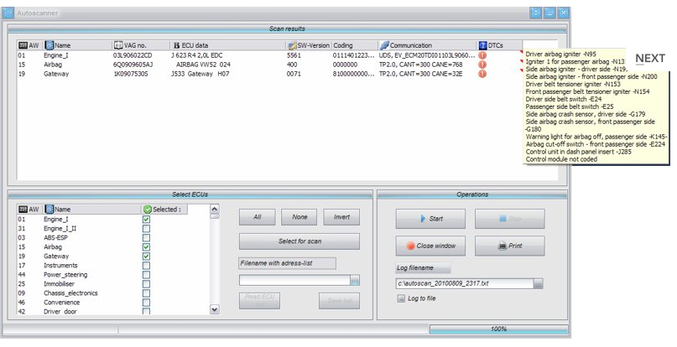Image resolution: width=677 pixels, height=347 pixels.
Task: Uncheck the Engine_I ECU checkbox
Action: [x=146, y=220]
